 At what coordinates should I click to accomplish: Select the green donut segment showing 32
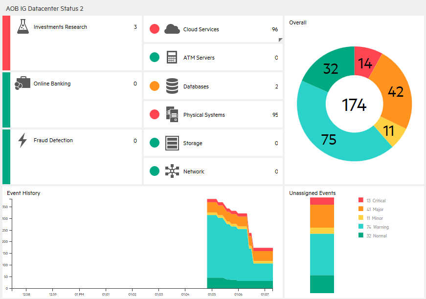pos(331,68)
